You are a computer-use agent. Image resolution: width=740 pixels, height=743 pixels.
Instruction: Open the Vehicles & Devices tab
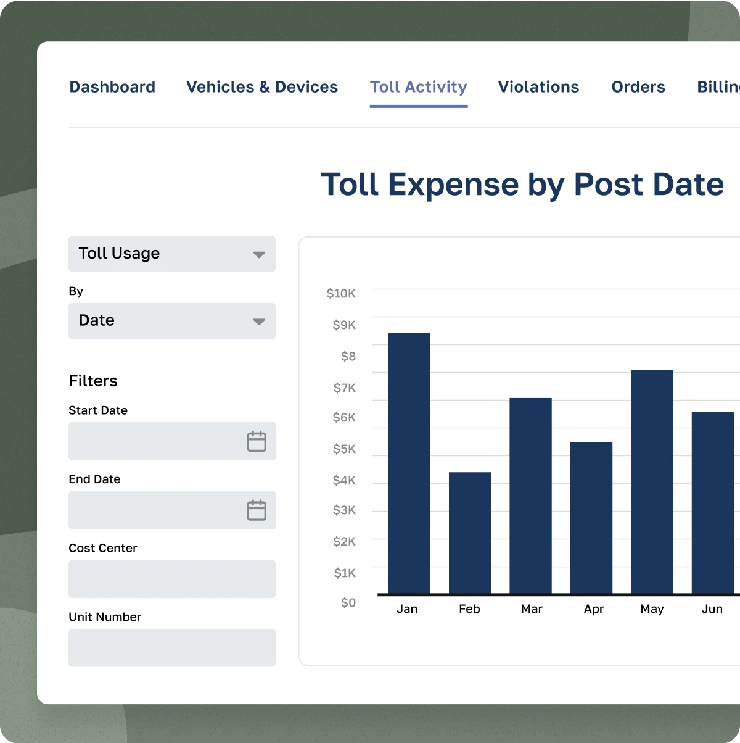pyautogui.click(x=262, y=87)
